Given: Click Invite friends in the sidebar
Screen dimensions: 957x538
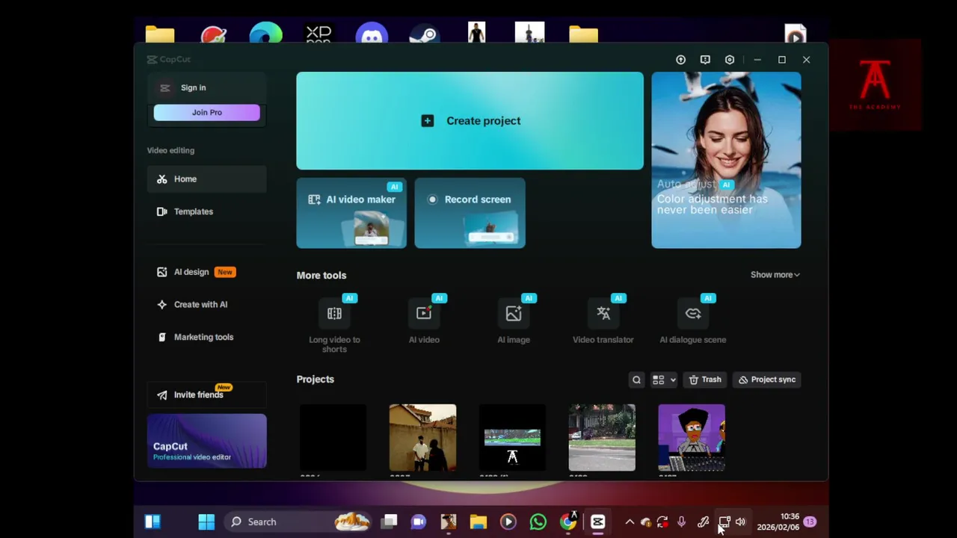Looking at the screenshot, I should click(206, 395).
